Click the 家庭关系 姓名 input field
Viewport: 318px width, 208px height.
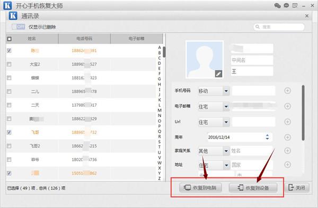(252, 151)
